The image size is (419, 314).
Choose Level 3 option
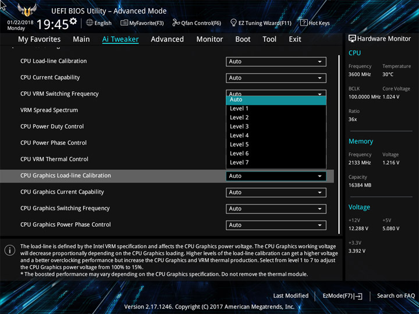(276, 127)
